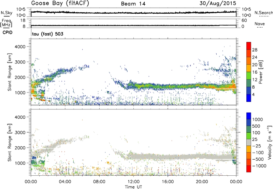Click the gray segment of the velocity colorbar

[249, 143]
